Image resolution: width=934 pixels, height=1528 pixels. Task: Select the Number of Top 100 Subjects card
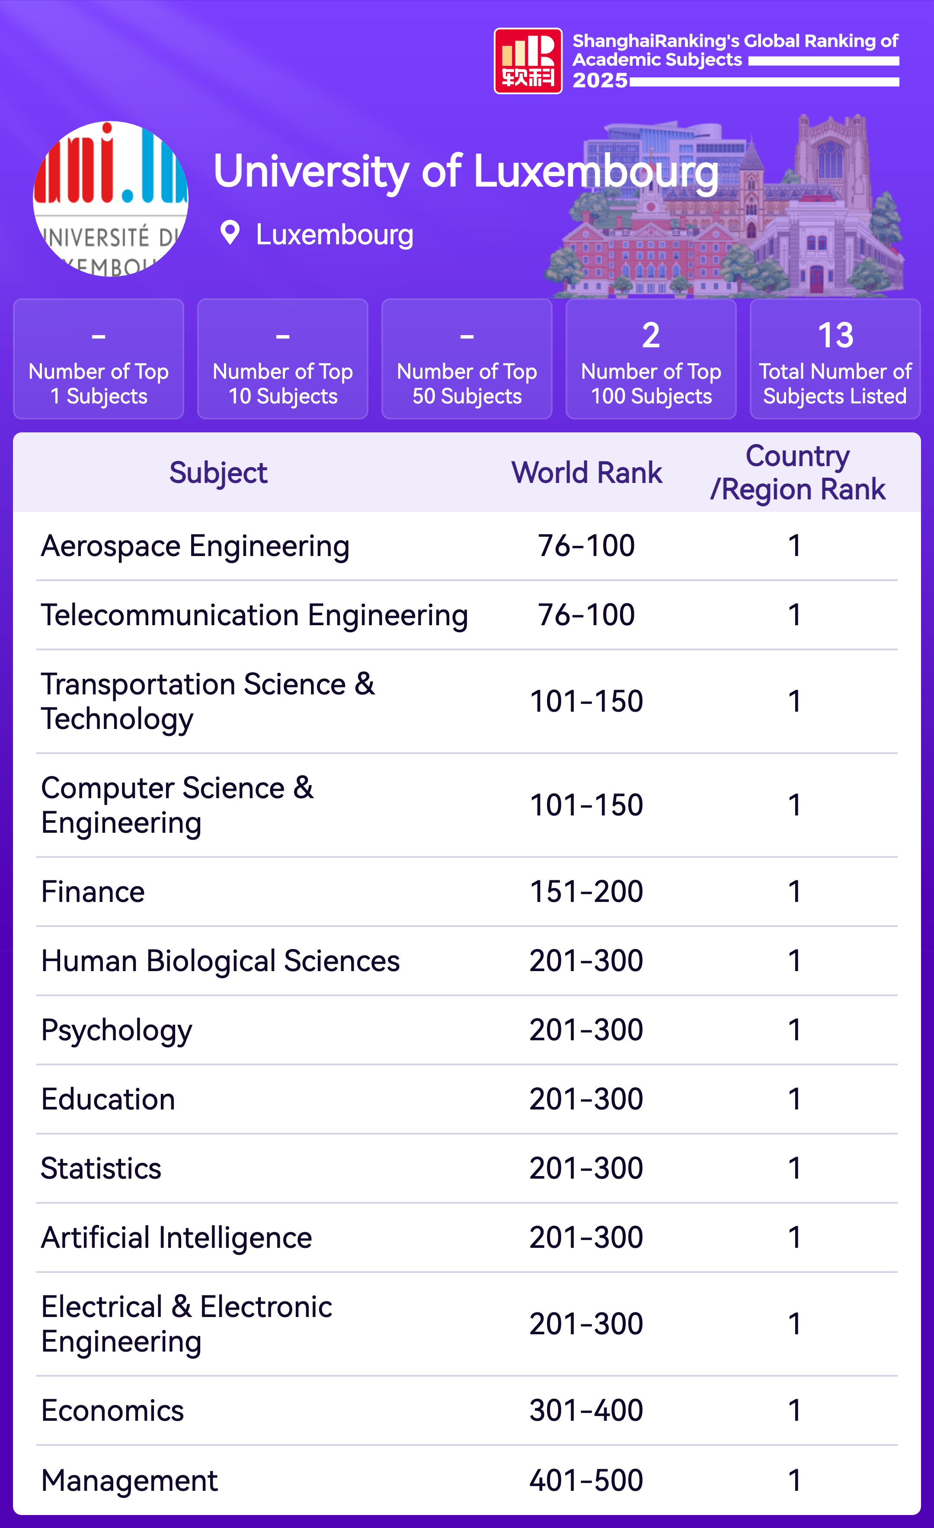pyautogui.click(x=651, y=359)
